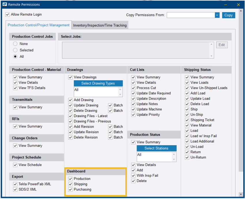Uncheck Tekla PowerFab XML export
The height and width of the screenshot is (199, 245).
click(x=15, y=184)
